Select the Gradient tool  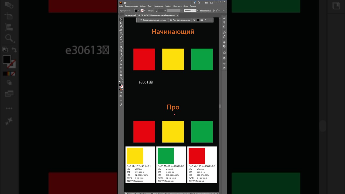pos(121,54)
